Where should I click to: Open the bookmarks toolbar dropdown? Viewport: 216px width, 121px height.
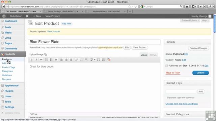[194, 6]
